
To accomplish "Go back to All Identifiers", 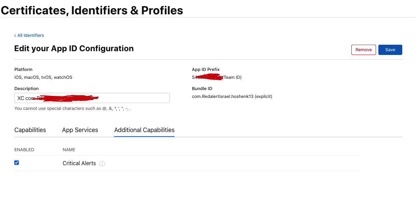I will 29,35.
